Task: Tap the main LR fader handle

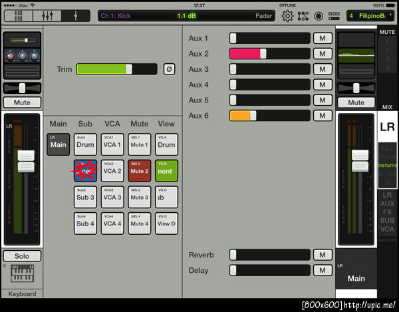Action: coord(360,160)
